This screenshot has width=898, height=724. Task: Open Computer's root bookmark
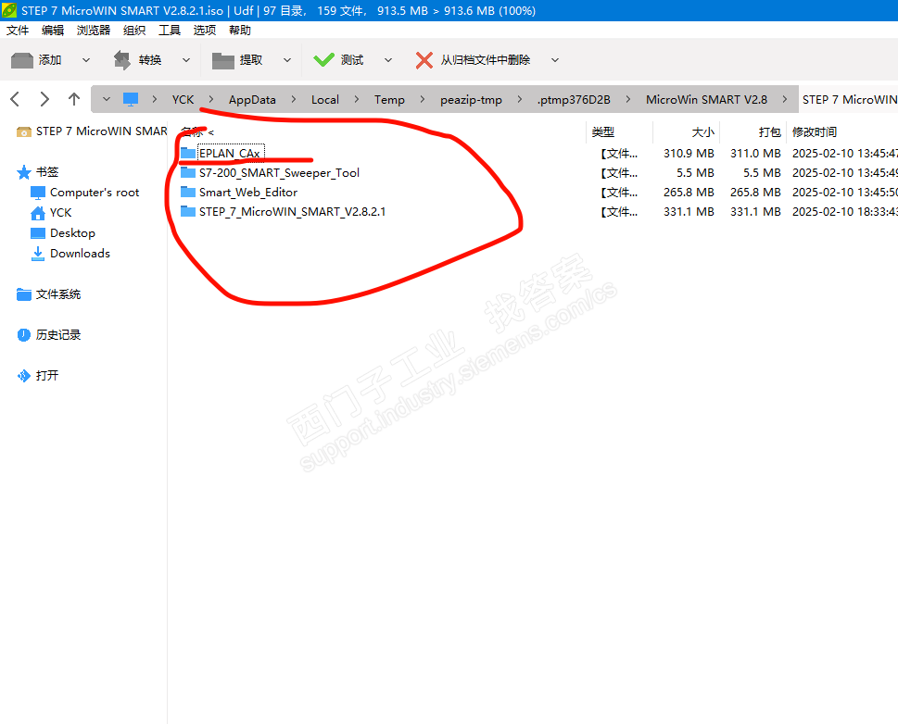click(x=84, y=193)
